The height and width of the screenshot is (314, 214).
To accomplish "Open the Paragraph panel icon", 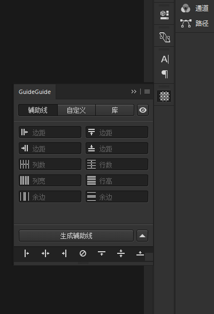I will tap(165, 74).
